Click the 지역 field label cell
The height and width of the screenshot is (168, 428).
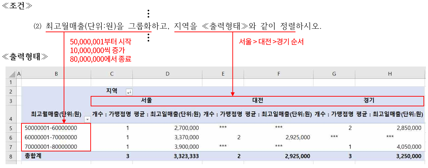coord(111,91)
